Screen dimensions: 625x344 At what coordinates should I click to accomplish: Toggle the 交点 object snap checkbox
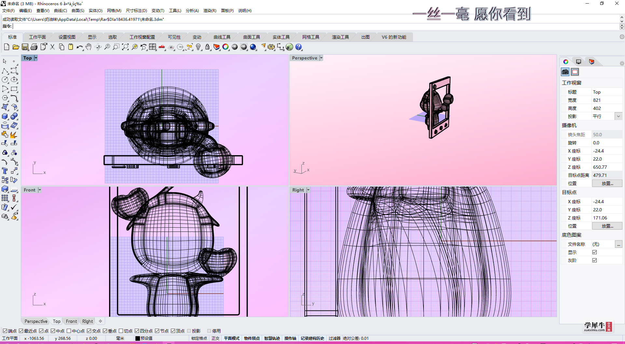pos(89,331)
